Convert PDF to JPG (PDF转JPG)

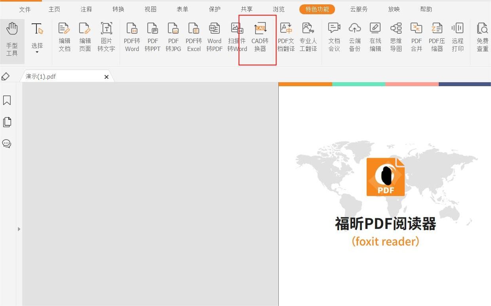(173, 38)
